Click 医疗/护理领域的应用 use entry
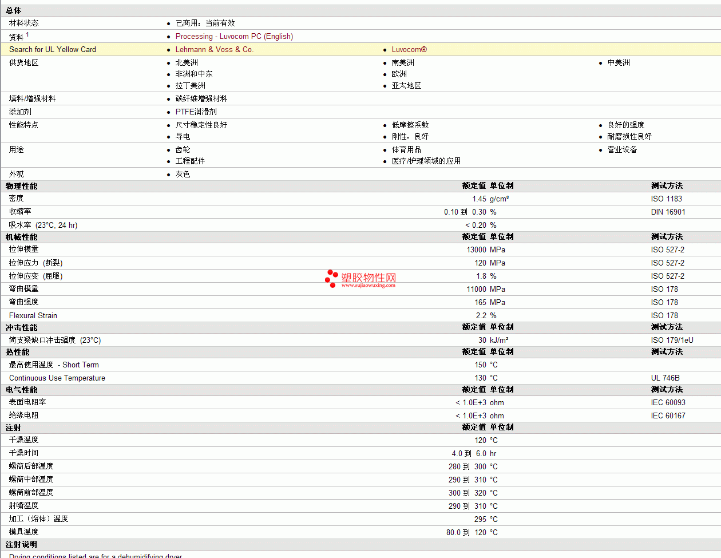The image size is (721, 558). click(x=426, y=161)
